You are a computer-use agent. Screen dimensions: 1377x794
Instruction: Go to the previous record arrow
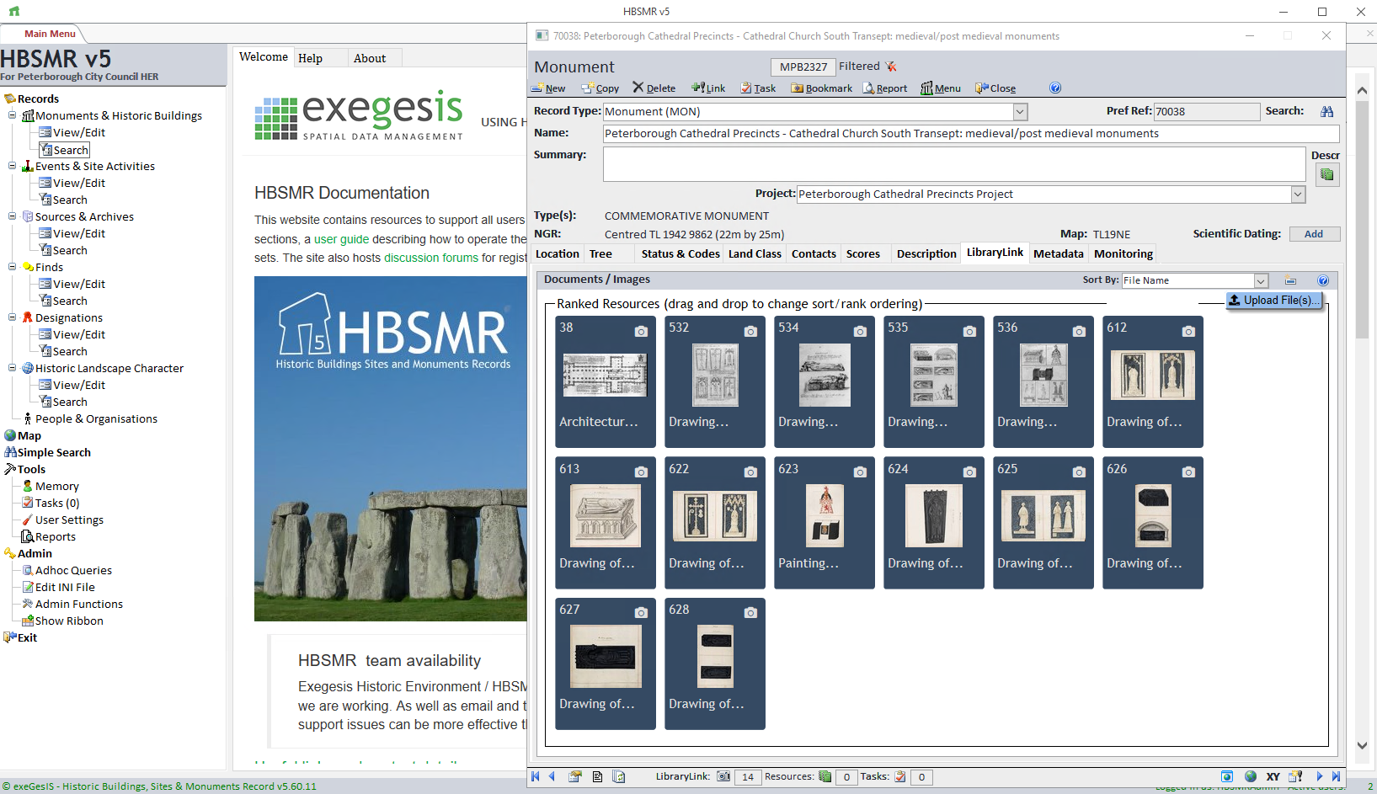pos(552,776)
